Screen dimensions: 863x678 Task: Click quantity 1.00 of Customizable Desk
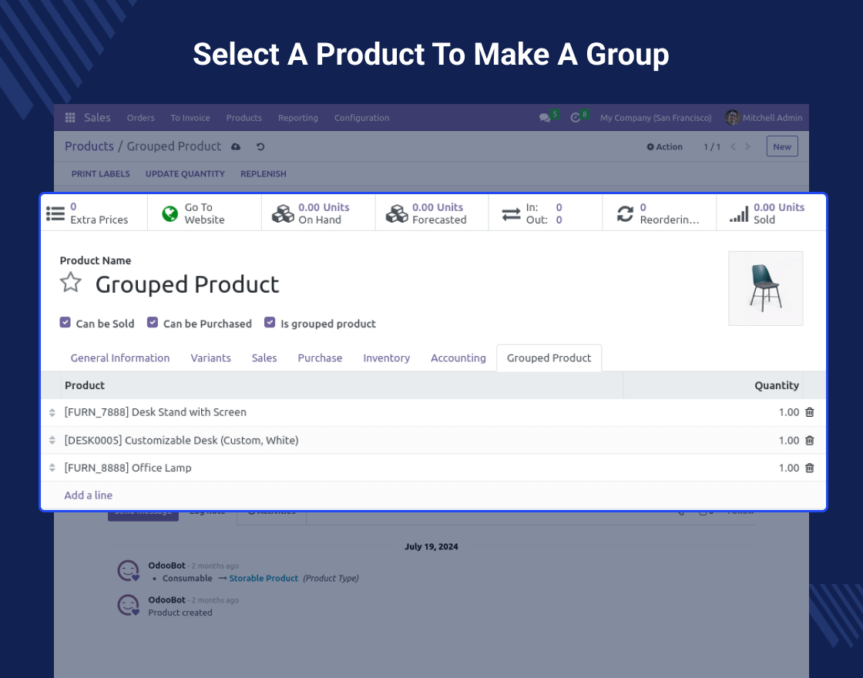coord(789,440)
